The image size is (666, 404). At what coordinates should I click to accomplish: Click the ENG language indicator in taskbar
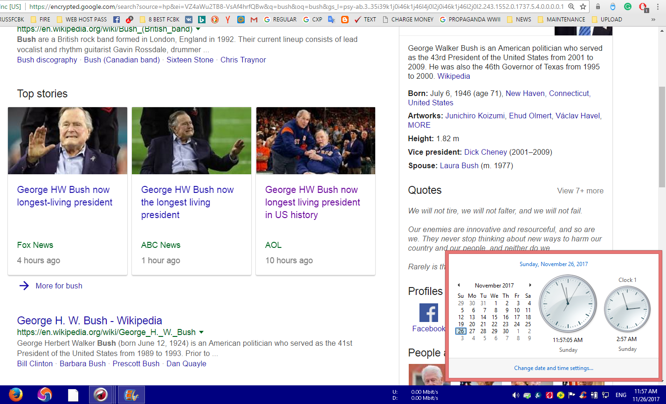coord(621,395)
